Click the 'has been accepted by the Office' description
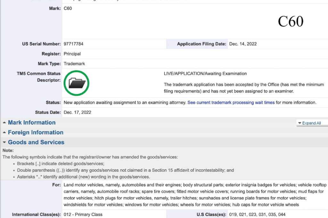 (x=244, y=88)
